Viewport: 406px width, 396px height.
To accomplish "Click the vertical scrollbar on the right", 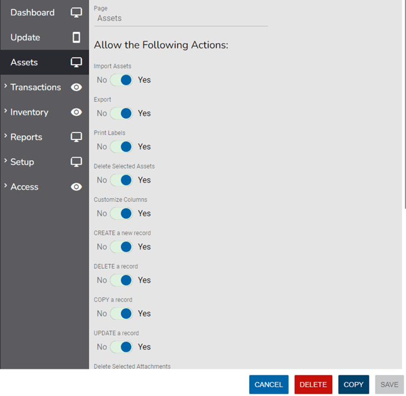I will pyautogui.click(x=404, y=104).
